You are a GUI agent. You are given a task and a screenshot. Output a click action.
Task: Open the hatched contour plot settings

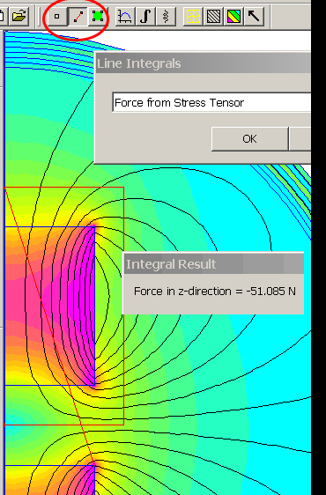point(213,16)
